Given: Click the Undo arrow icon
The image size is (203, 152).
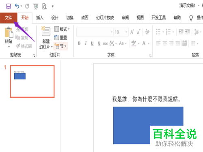Looking at the screenshot, I should click(x=17, y=6).
